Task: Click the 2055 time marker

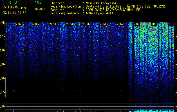Action: coord(86,24)
